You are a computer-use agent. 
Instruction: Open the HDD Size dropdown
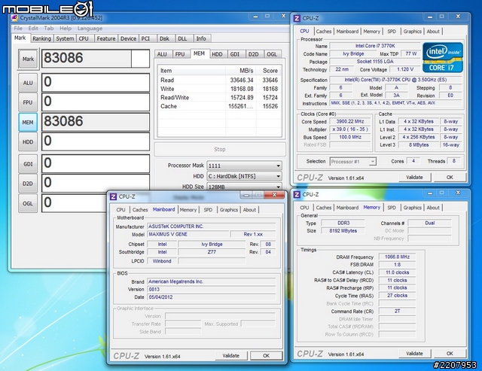(244, 187)
